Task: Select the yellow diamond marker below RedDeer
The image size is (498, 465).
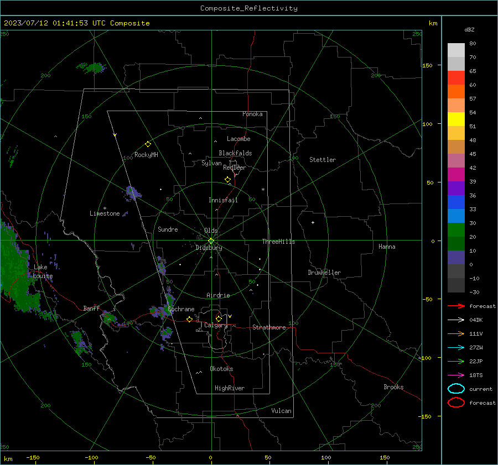Action: (227, 180)
